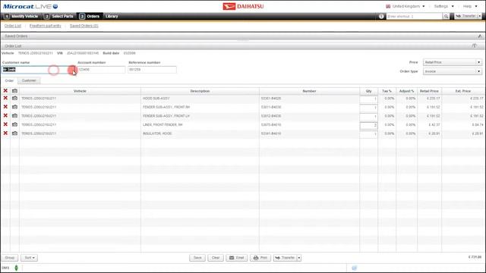Click the search magnifier icon
Viewport: 486px width, 273px height.
coord(446,16)
